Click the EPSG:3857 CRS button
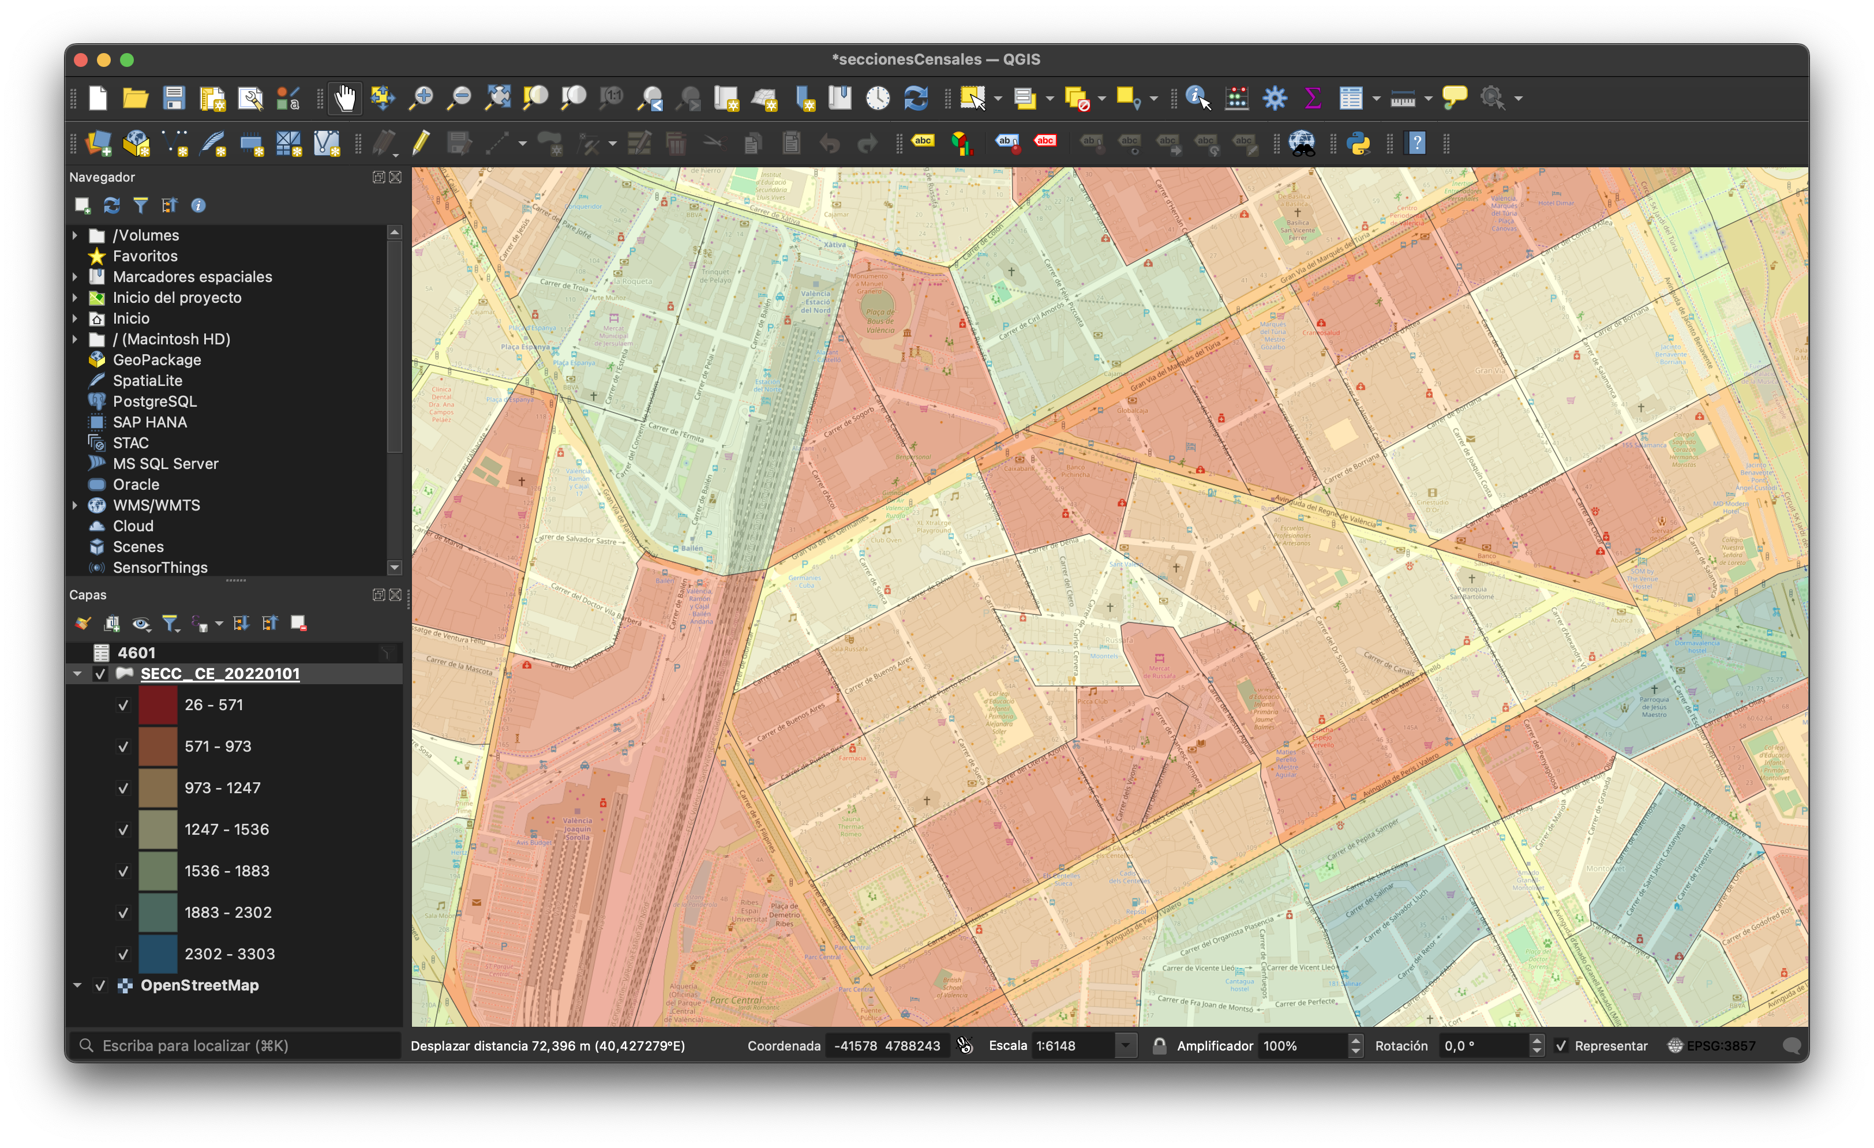The height and width of the screenshot is (1148, 1874). tap(1712, 1046)
